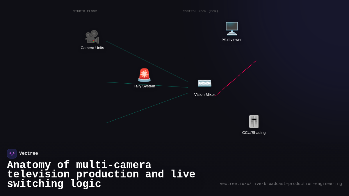Click the Tally System siren icon

tap(144, 75)
